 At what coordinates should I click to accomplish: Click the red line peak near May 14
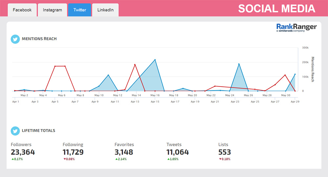click(135, 65)
